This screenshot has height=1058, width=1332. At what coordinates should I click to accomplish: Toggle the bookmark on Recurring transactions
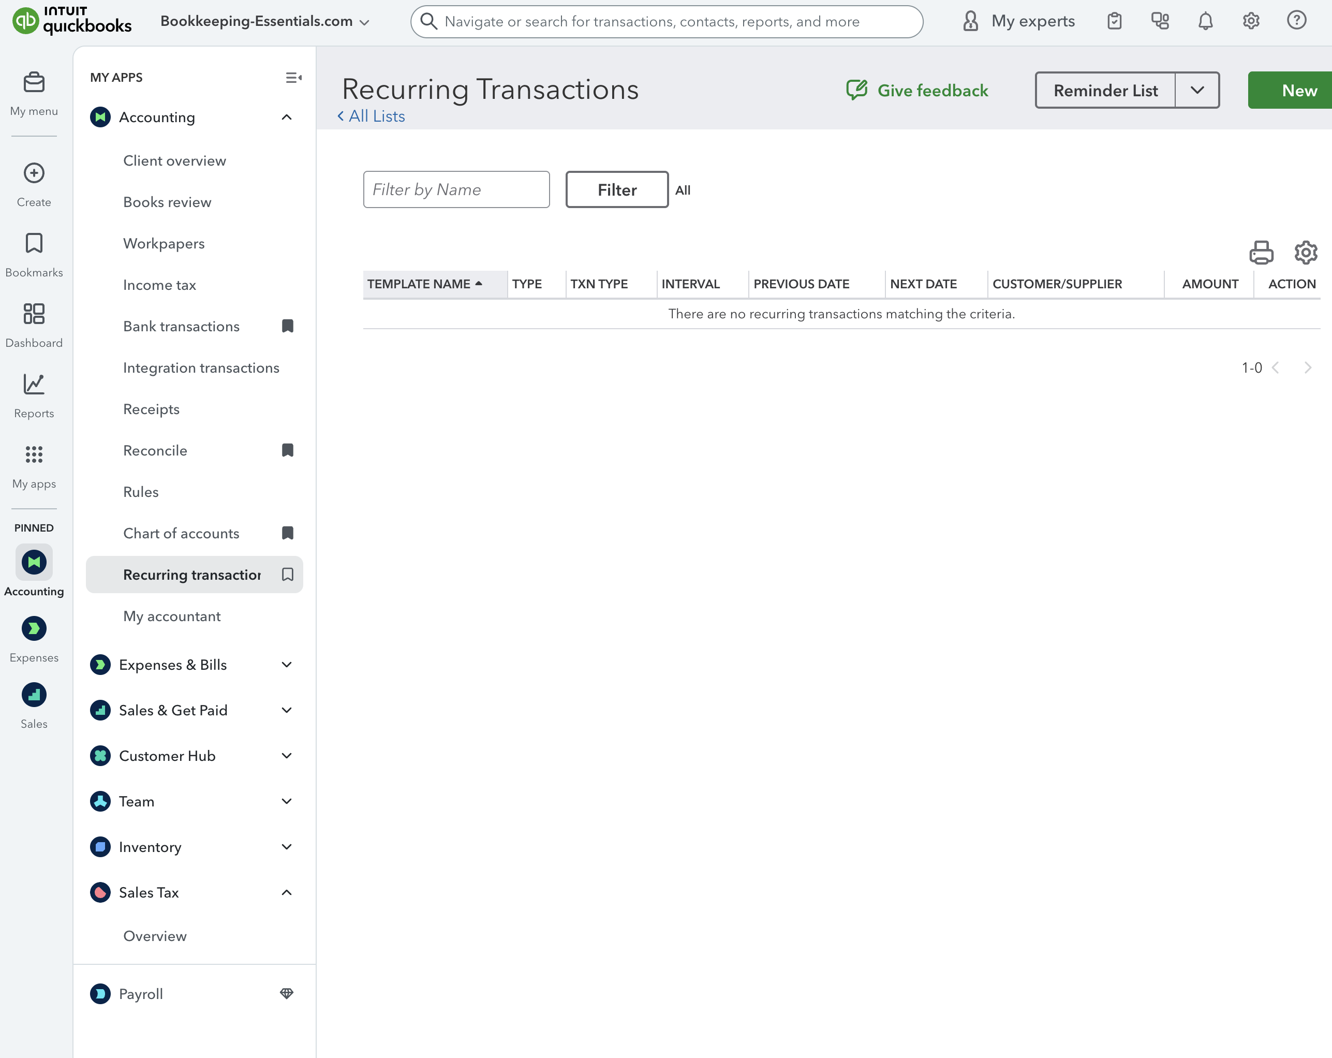point(287,574)
